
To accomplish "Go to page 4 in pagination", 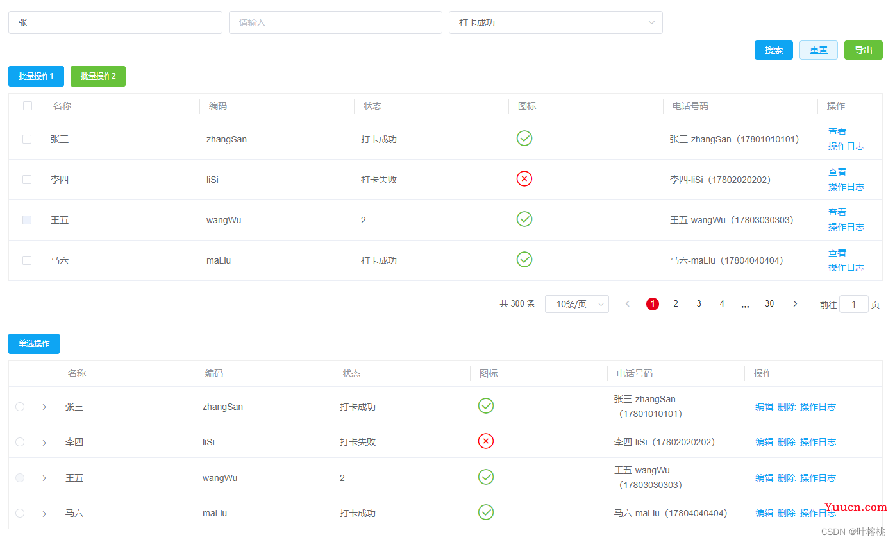I will point(722,304).
